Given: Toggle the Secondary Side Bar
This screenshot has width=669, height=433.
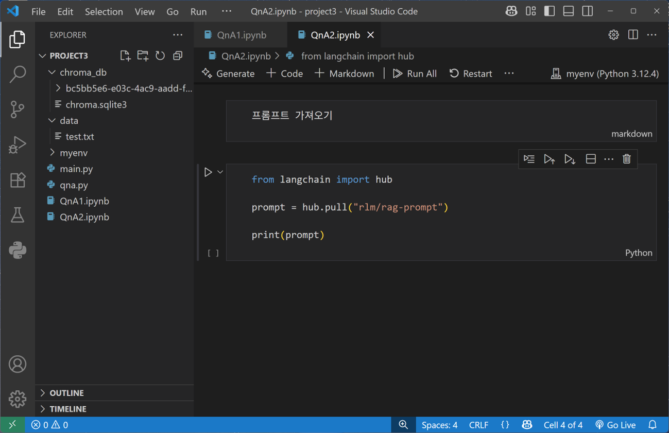Looking at the screenshot, I should (588, 11).
